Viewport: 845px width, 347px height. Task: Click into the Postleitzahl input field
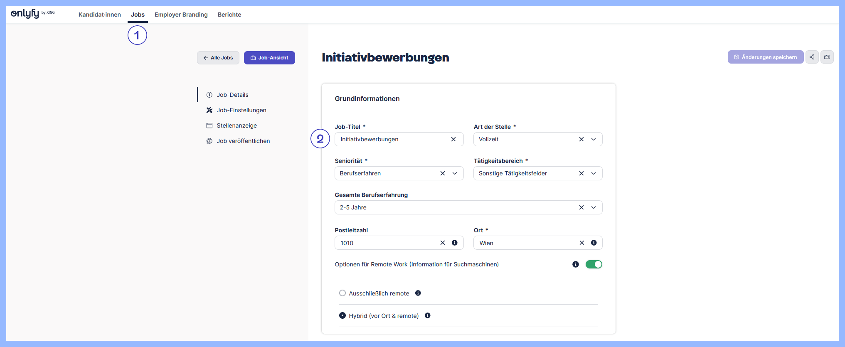(x=387, y=243)
